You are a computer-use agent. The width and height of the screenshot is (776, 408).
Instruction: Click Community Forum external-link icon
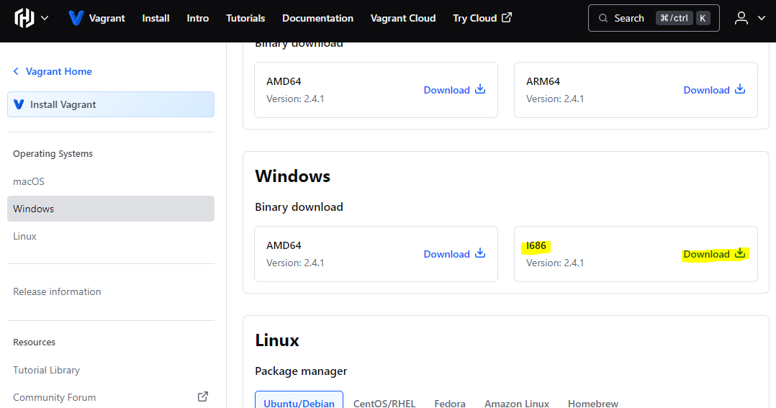[x=203, y=396]
